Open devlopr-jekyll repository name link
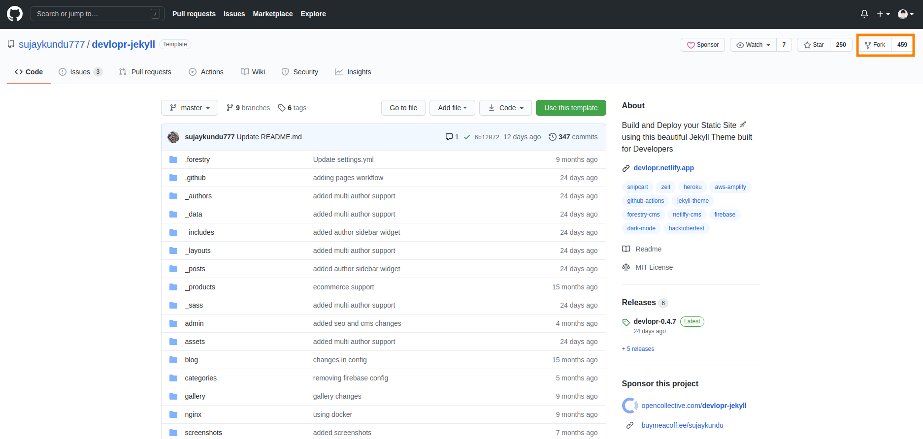 point(124,44)
